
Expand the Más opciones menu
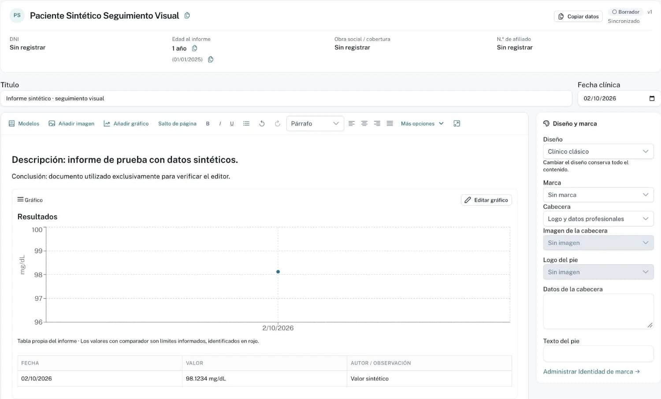(422, 124)
